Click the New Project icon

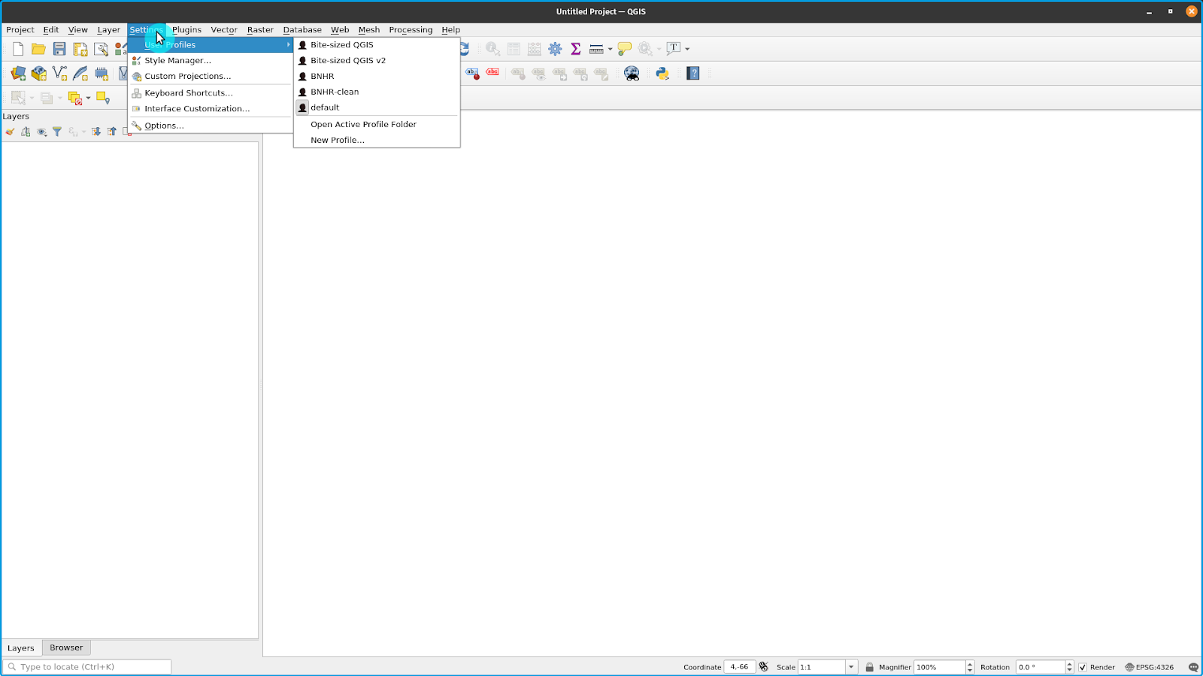(18, 49)
